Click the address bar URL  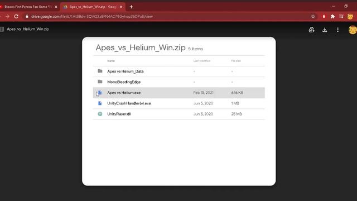click(92, 16)
